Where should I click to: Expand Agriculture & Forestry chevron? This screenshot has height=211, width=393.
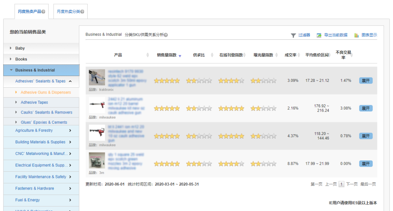pos(70,130)
